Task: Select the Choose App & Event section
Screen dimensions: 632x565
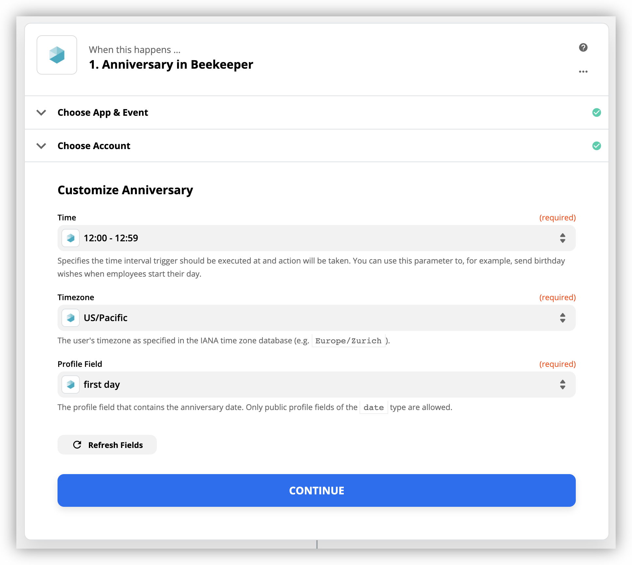Action: pos(316,112)
